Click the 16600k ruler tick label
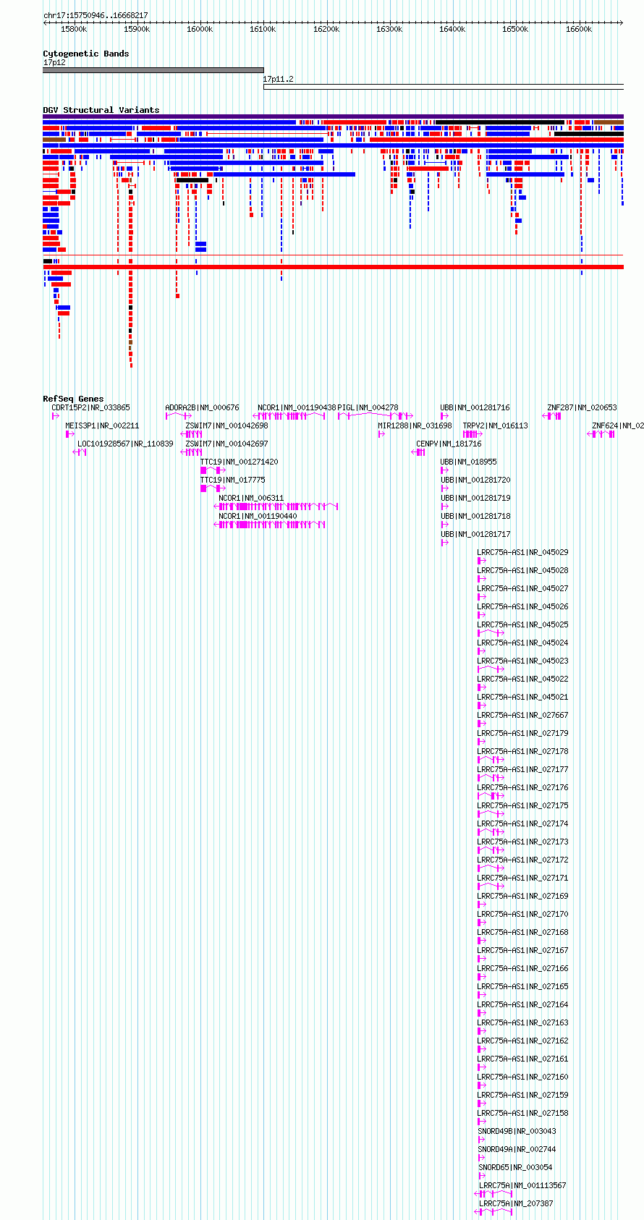Screen dimensions: 644x1220 [x=579, y=29]
